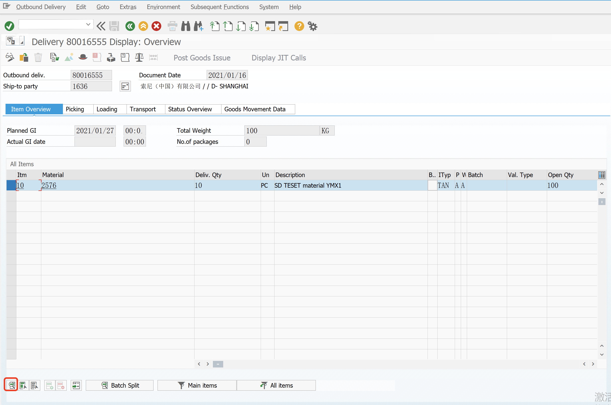Open the Environment menu
The height and width of the screenshot is (405, 611).
click(x=163, y=7)
